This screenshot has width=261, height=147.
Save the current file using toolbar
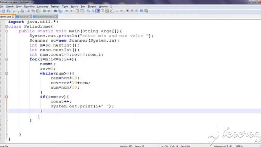click(3, 11)
